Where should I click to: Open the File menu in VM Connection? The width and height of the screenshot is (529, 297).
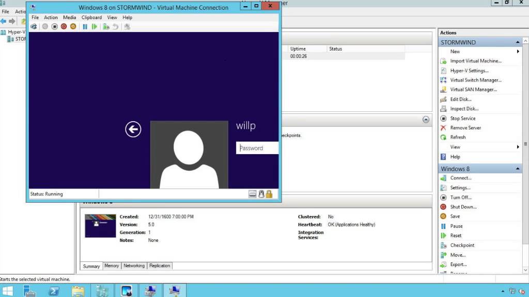coord(35,18)
